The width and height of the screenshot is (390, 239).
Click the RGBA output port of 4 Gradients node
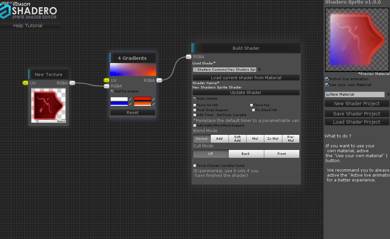click(160, 80)
